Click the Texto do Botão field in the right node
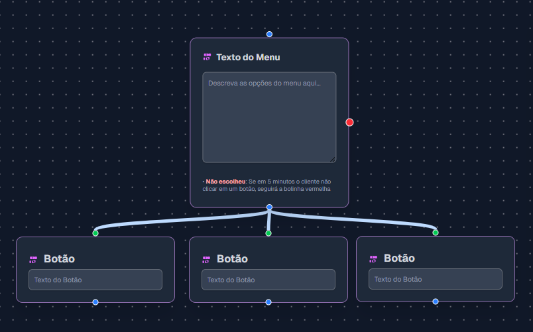Image resolution: width=533 pixels, height=332 pixels. (x=436, y=279)
